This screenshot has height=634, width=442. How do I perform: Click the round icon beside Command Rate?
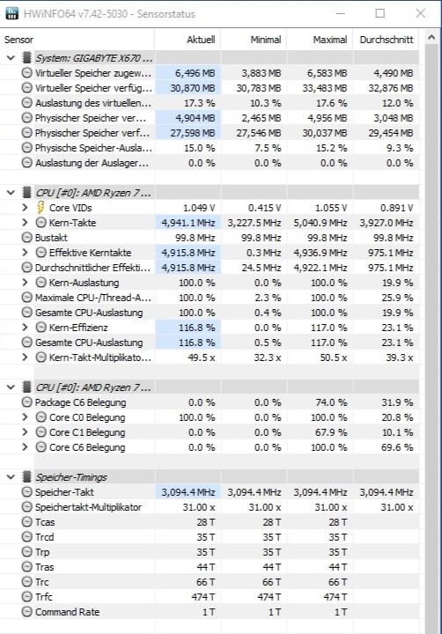coord(26,612)
